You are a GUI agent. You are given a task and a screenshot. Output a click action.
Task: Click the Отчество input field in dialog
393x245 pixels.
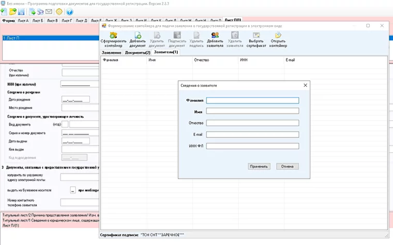pyautogui.click(x=252, y=123)
